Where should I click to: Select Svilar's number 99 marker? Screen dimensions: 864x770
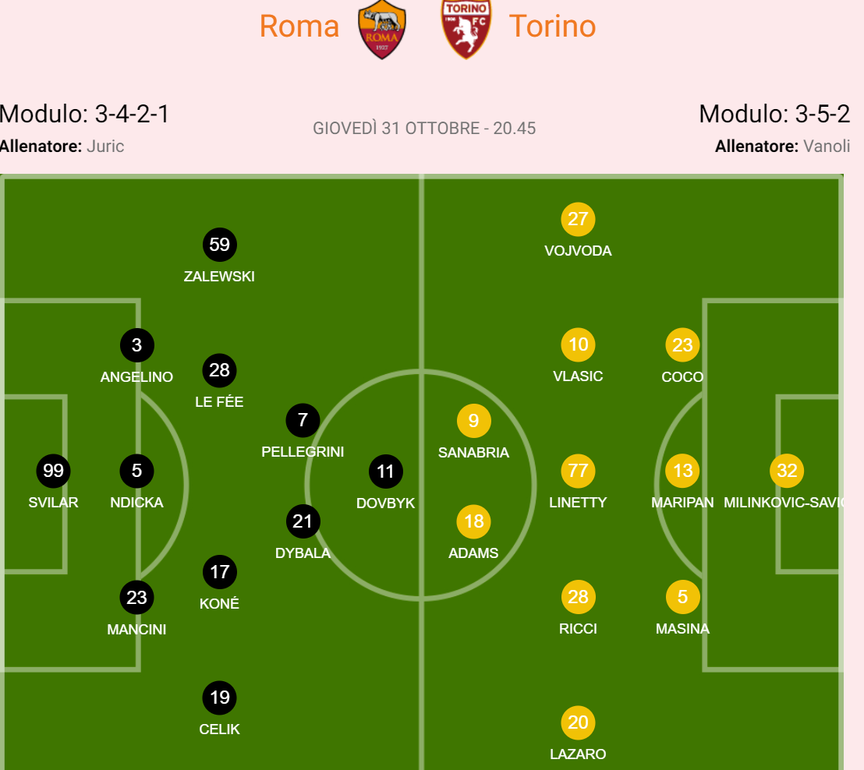pyautogui.click(x=54, y=471)
